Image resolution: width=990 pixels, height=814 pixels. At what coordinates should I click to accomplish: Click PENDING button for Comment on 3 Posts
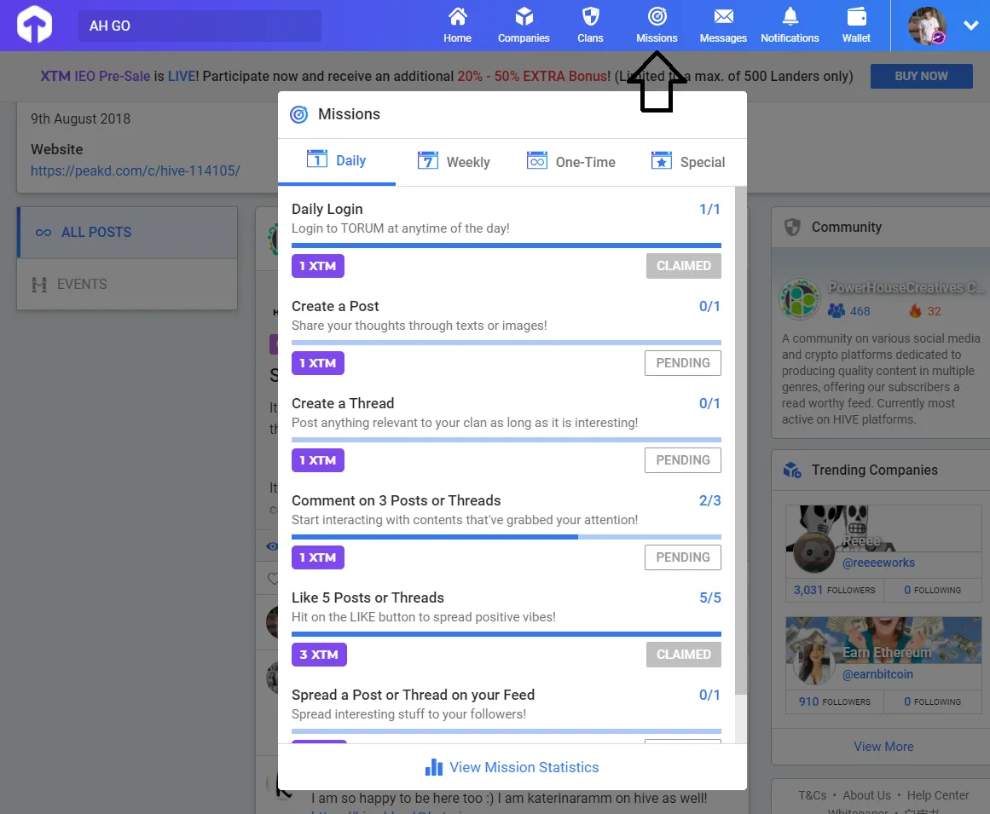coord(682,557)
